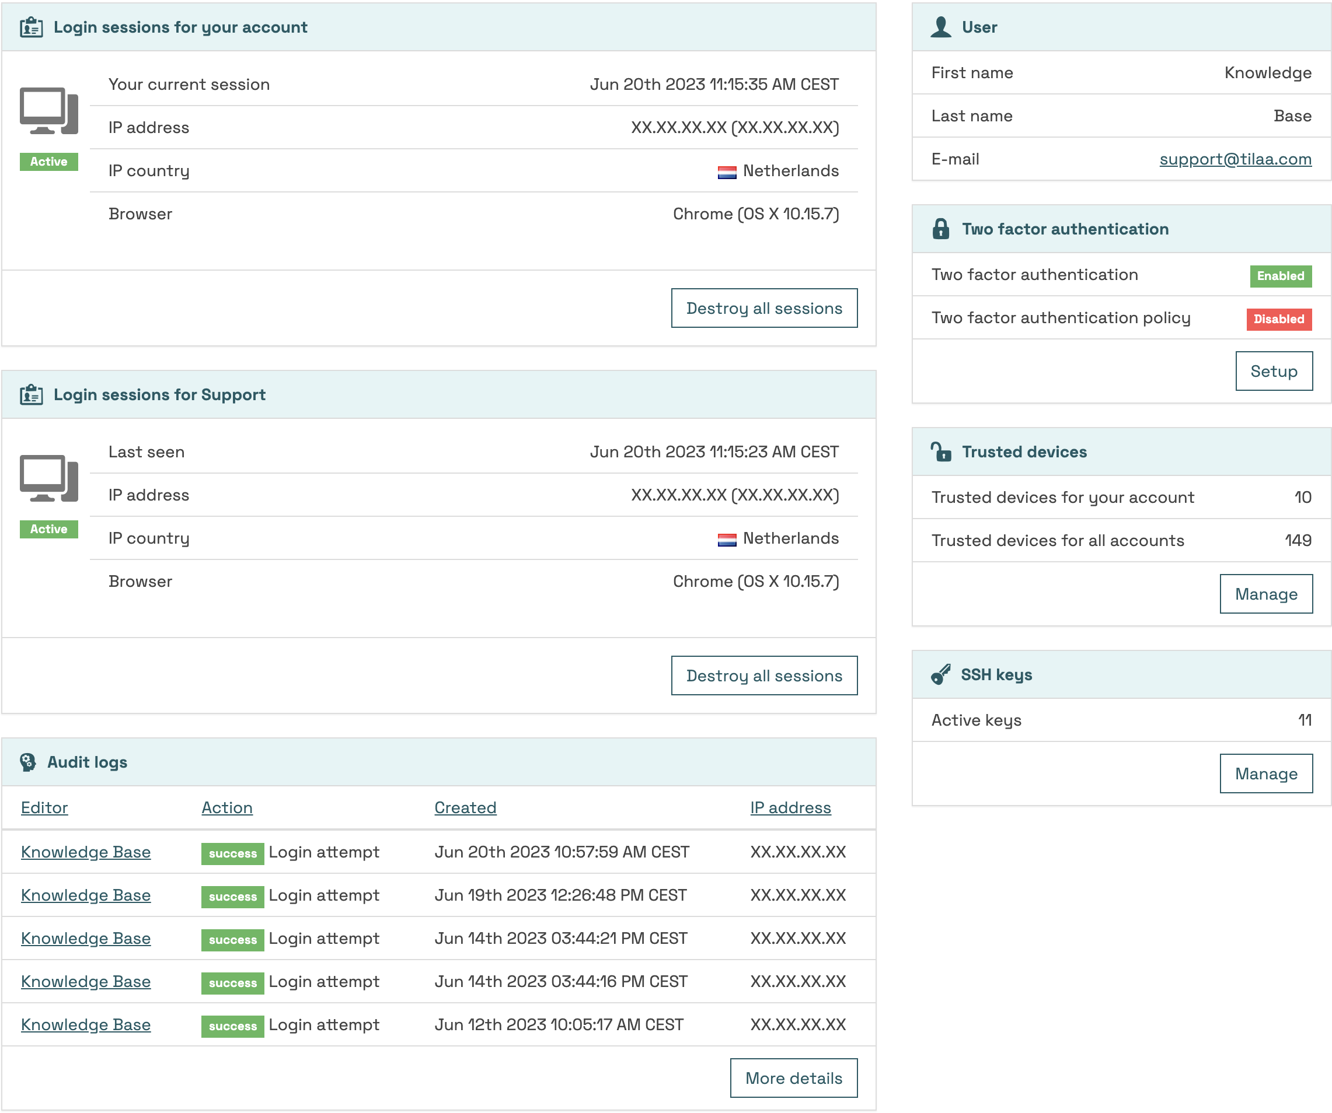Manage trusted devices
Image resolution: width=1332 pixels, height=1113 pixels.
pyautogui.click(x=1266, y=594)
